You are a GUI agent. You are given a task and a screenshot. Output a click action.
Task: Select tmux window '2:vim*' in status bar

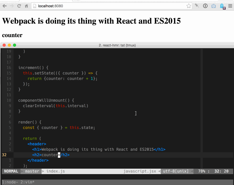click(28, 182)
